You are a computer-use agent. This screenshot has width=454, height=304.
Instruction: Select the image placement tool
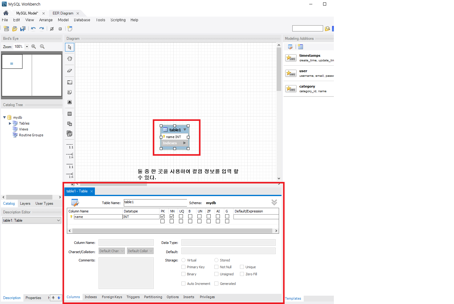coord(70,102)
